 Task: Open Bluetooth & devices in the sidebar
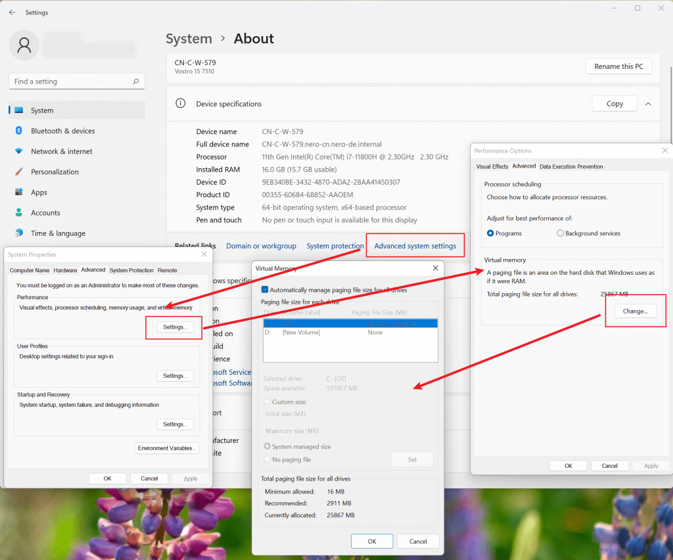pyautogui.click(x=62, y=131)
